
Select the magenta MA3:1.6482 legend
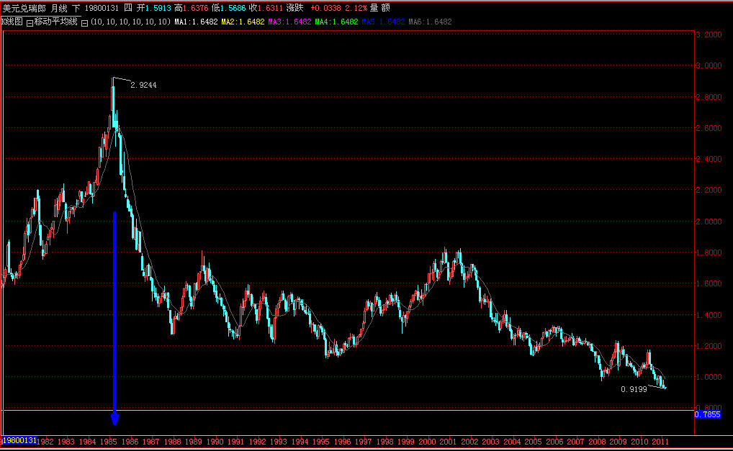tap(289, 22)
